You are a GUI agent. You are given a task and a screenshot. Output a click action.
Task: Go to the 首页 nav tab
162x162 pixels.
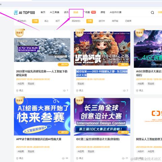tap(43, 12)
